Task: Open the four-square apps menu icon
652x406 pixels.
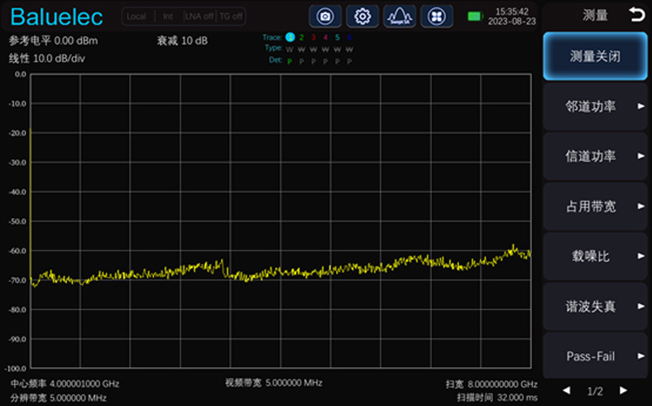Action: pos(437,17)
